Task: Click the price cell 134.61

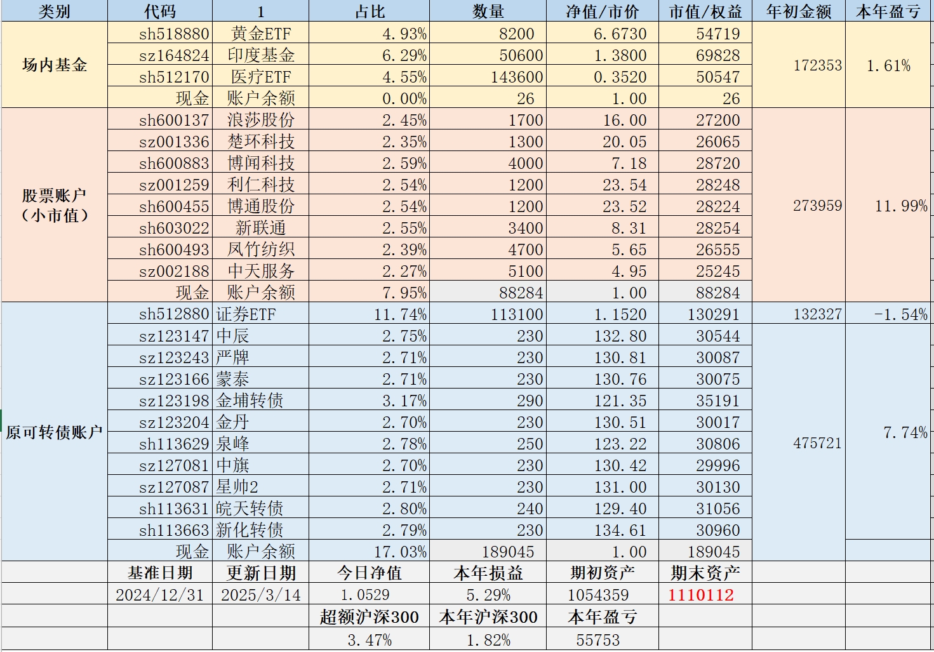Action: pos(603,530)
